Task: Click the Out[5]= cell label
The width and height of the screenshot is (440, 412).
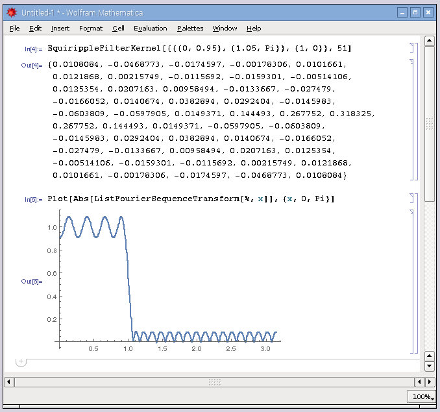Action: [x=32, y=282]
